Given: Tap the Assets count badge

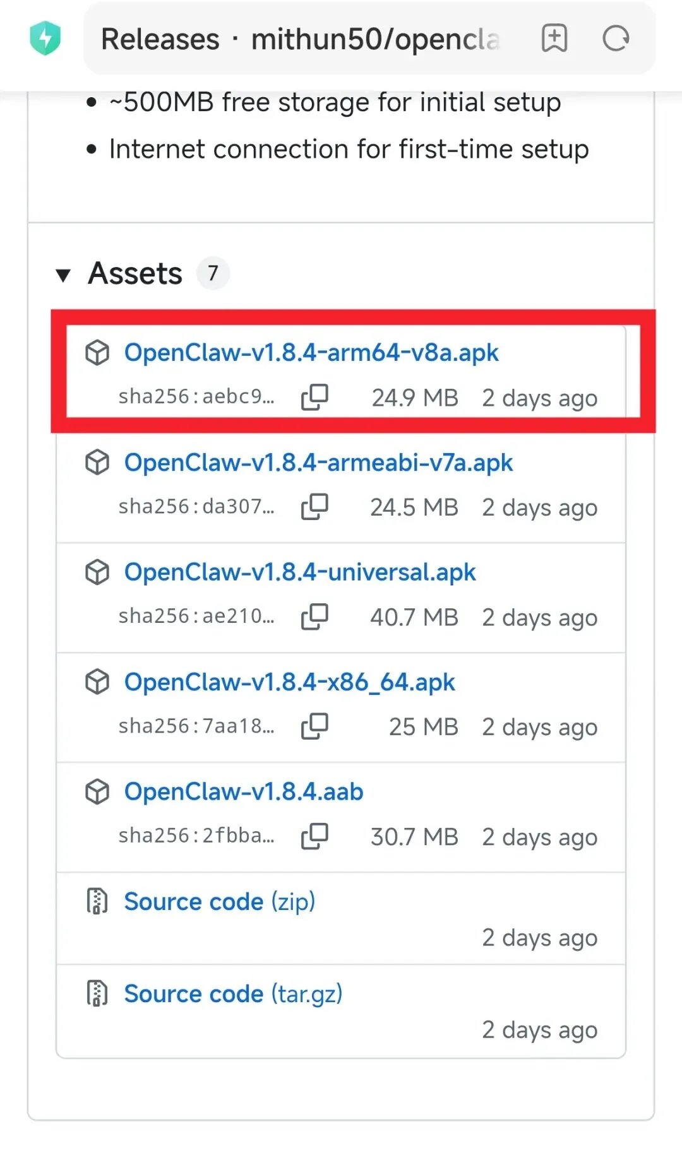Looking at the screenshot, I should pos(213,273).
